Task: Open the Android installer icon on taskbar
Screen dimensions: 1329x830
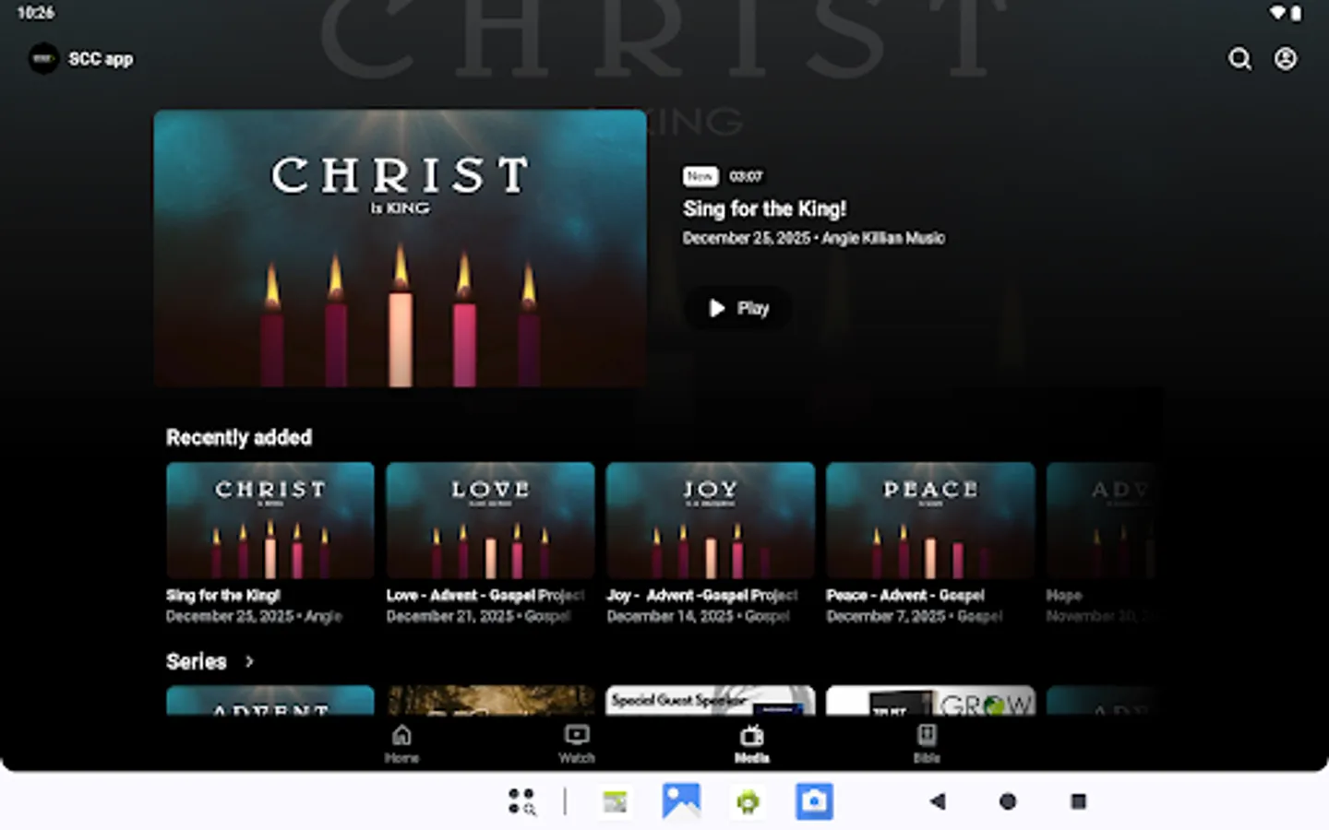Action: click(747, 801)
